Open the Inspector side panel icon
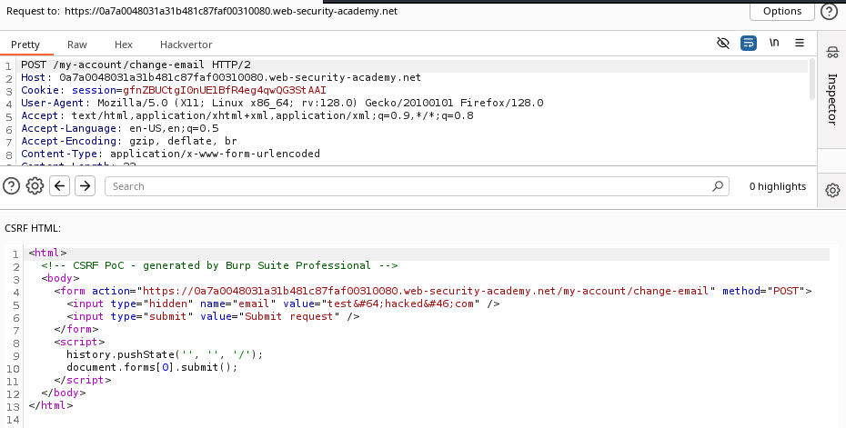This screenshot has width=846, height=428. 832,52
